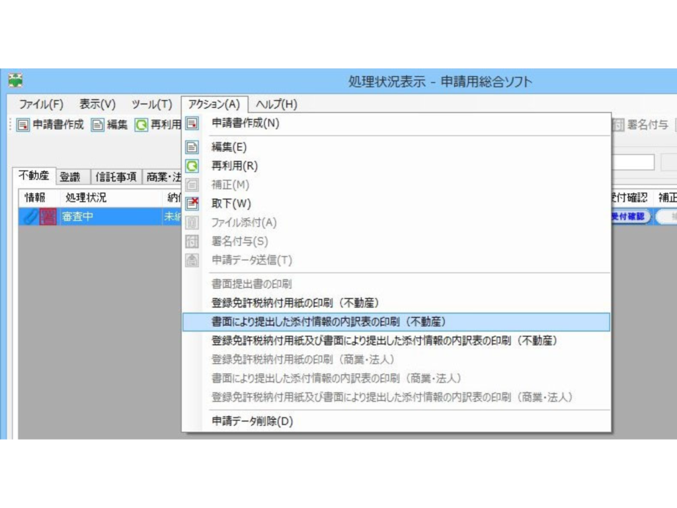The height and width of the screenshot is (508, 677).
Task: Click the document icon beside 編集(E)
Action: tap(192, 148)
